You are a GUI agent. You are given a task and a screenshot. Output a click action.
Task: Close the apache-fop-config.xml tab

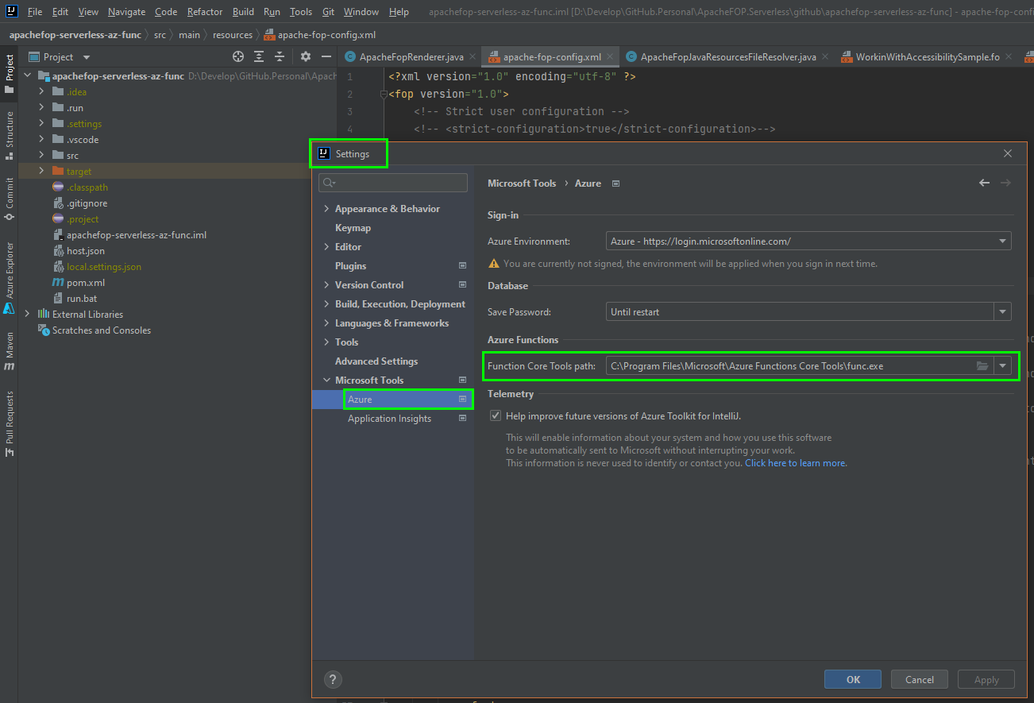(x=609, y=57)
